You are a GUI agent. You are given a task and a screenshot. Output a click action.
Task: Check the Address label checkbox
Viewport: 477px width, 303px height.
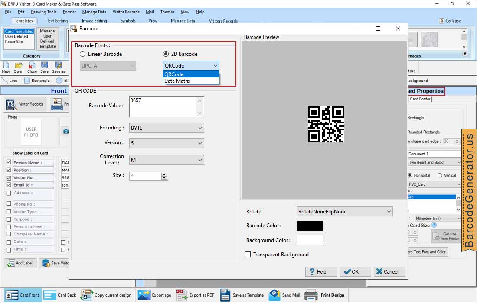(x=9, y=193)
